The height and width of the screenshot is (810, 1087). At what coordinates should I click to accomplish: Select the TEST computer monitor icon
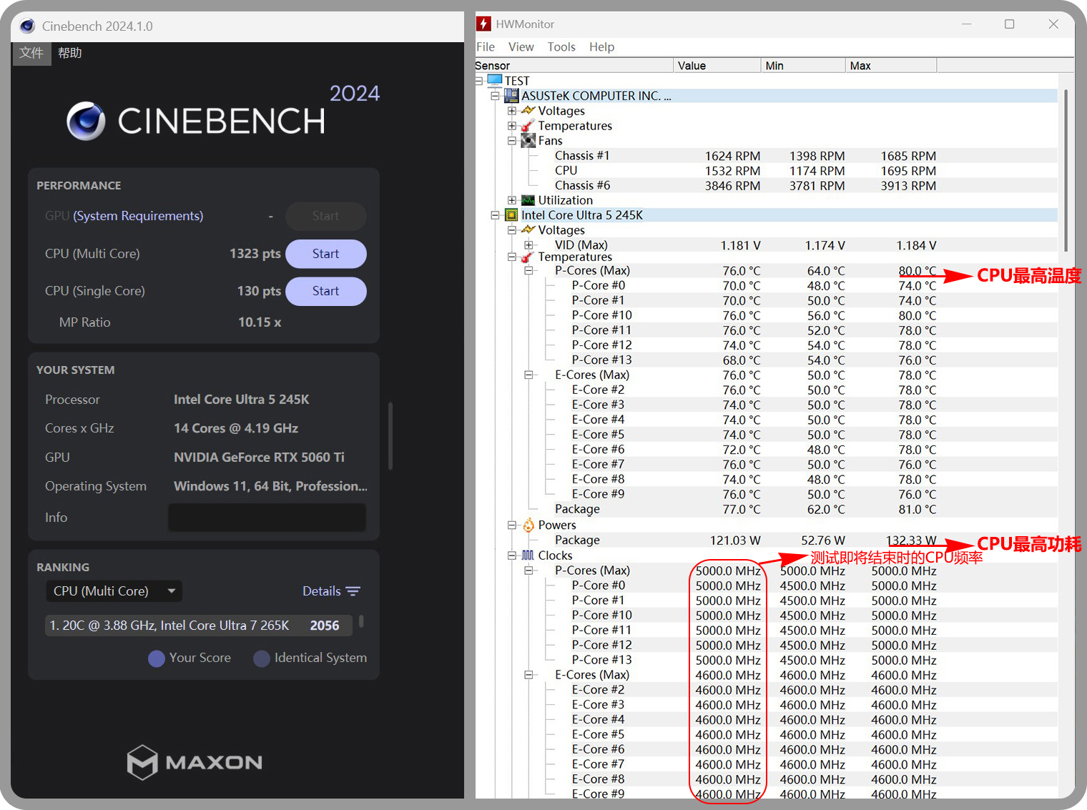click(495, 81)
